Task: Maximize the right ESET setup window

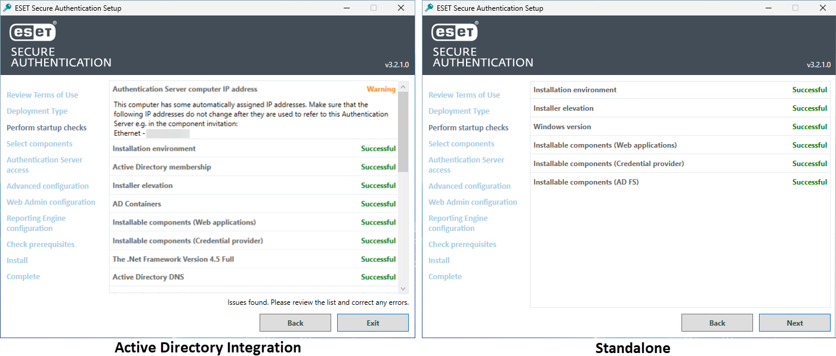Action: click(795, 8)
